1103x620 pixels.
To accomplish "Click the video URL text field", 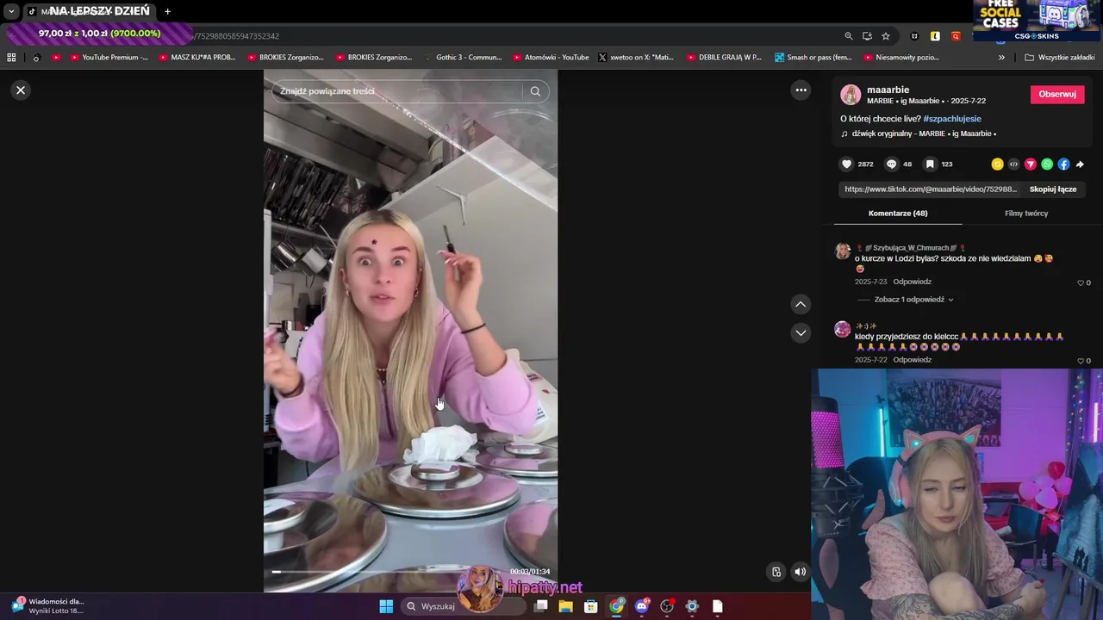I will (929, 189).
